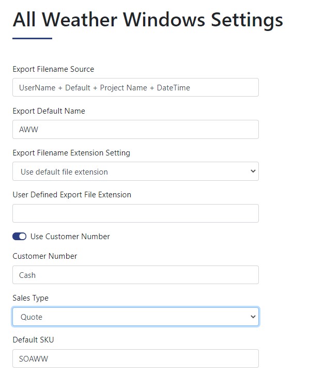
Task: Open the Export Filename Extension Setting dropdown
Action: 135,171
